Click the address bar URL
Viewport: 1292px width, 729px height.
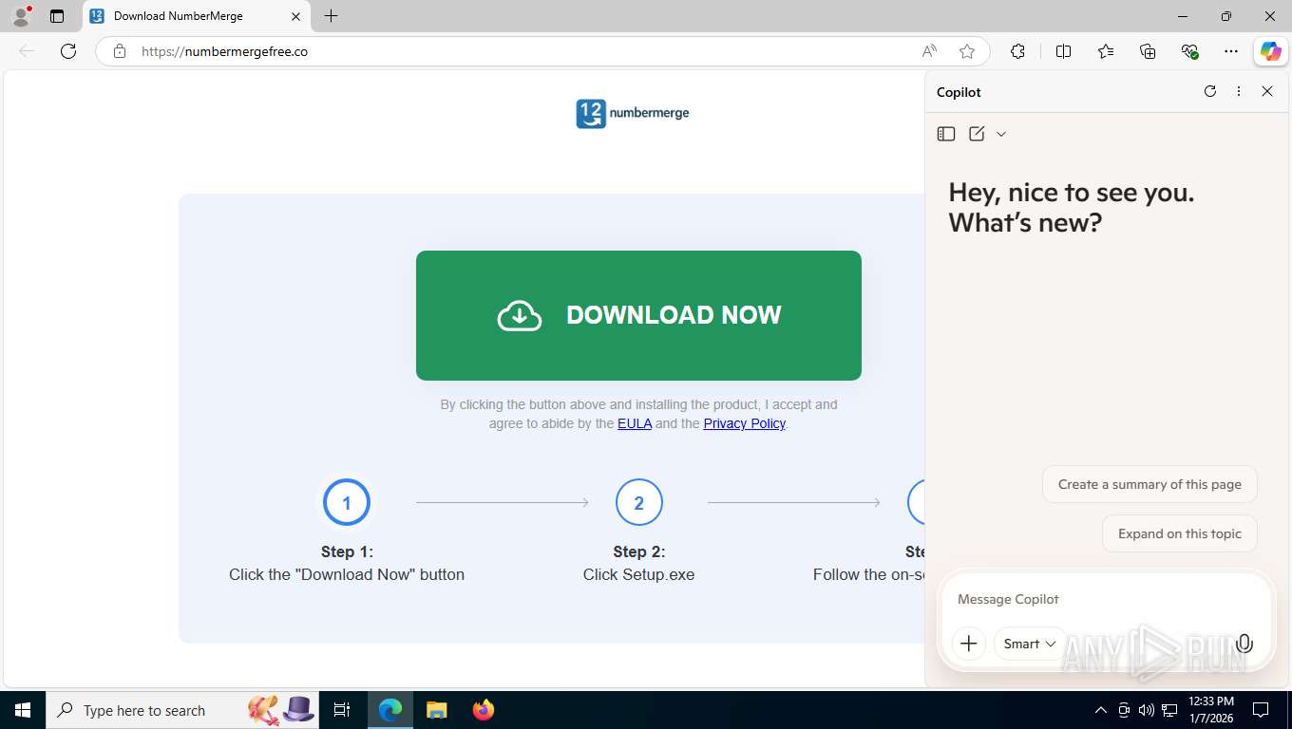tap(224, 51)
